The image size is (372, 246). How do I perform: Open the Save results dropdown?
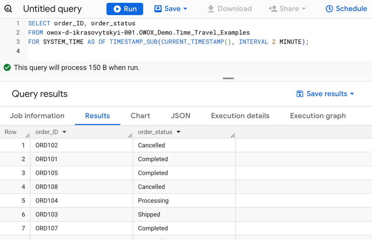click(x=325, y=94)
